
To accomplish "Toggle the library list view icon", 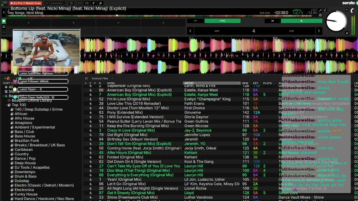I will point(87,78).
